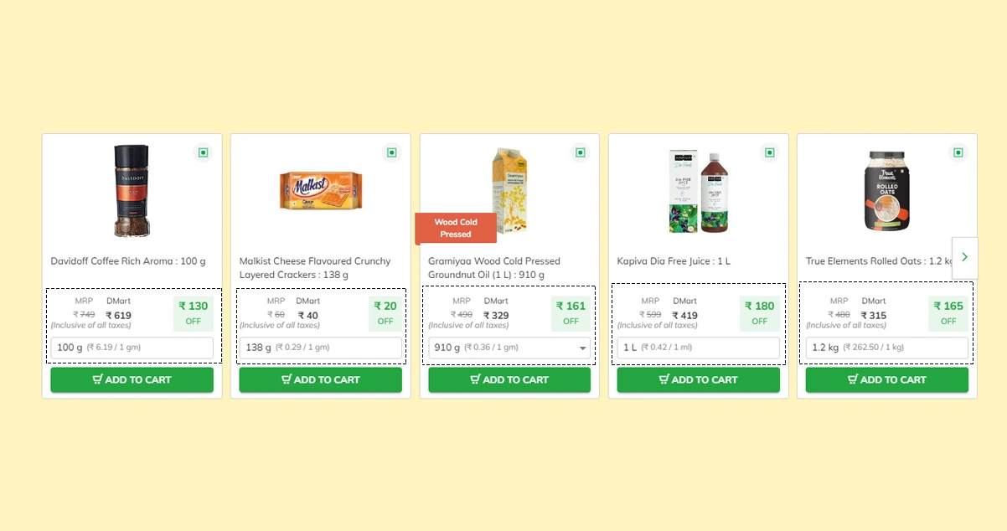Click vegetarian icon on Rolled Oats card
Screen dimensions: 1007x531
[958, 152]
